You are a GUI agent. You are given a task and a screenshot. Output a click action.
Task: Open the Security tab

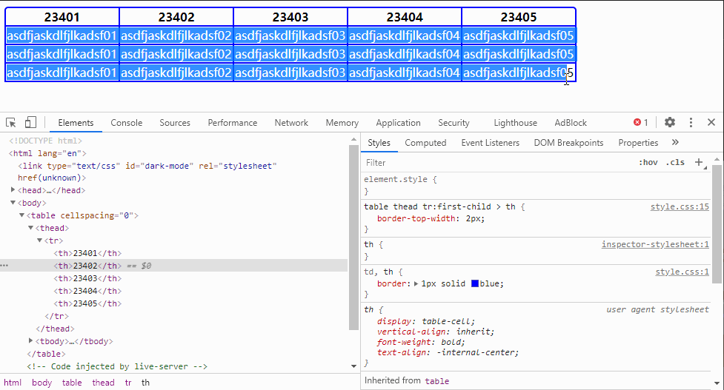(454, 123)
